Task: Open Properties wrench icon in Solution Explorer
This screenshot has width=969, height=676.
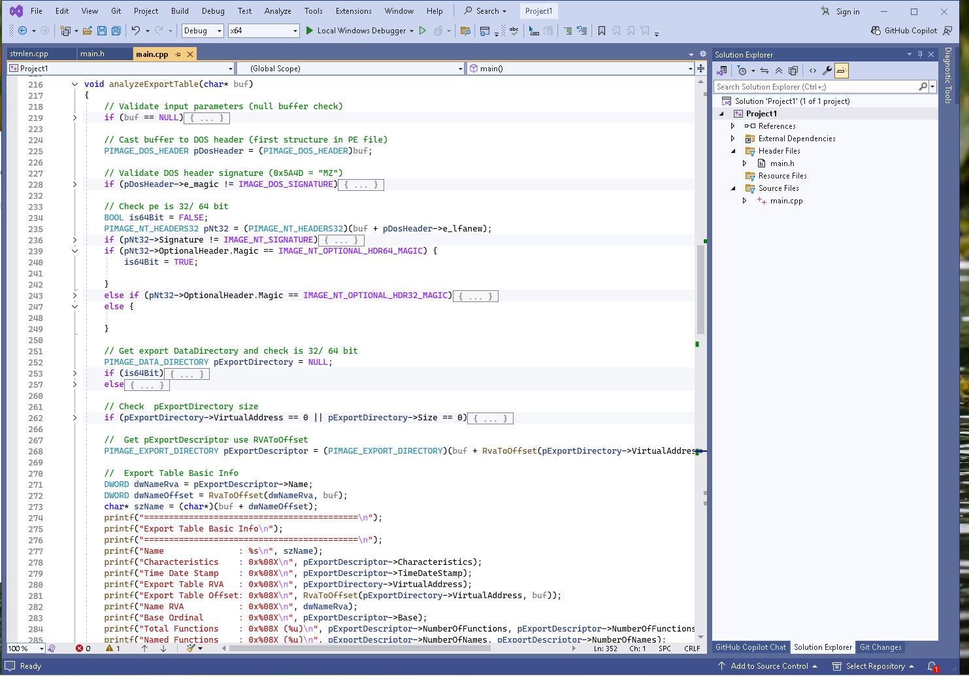Action: point(827,71)
